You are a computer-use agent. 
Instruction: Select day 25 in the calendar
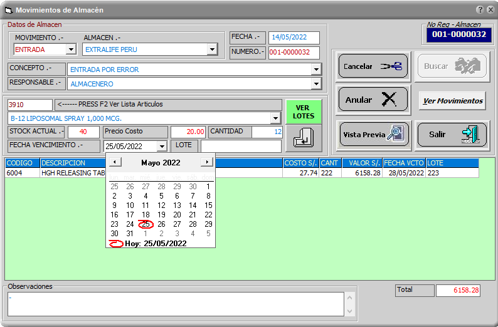click(x=146, y=224)
